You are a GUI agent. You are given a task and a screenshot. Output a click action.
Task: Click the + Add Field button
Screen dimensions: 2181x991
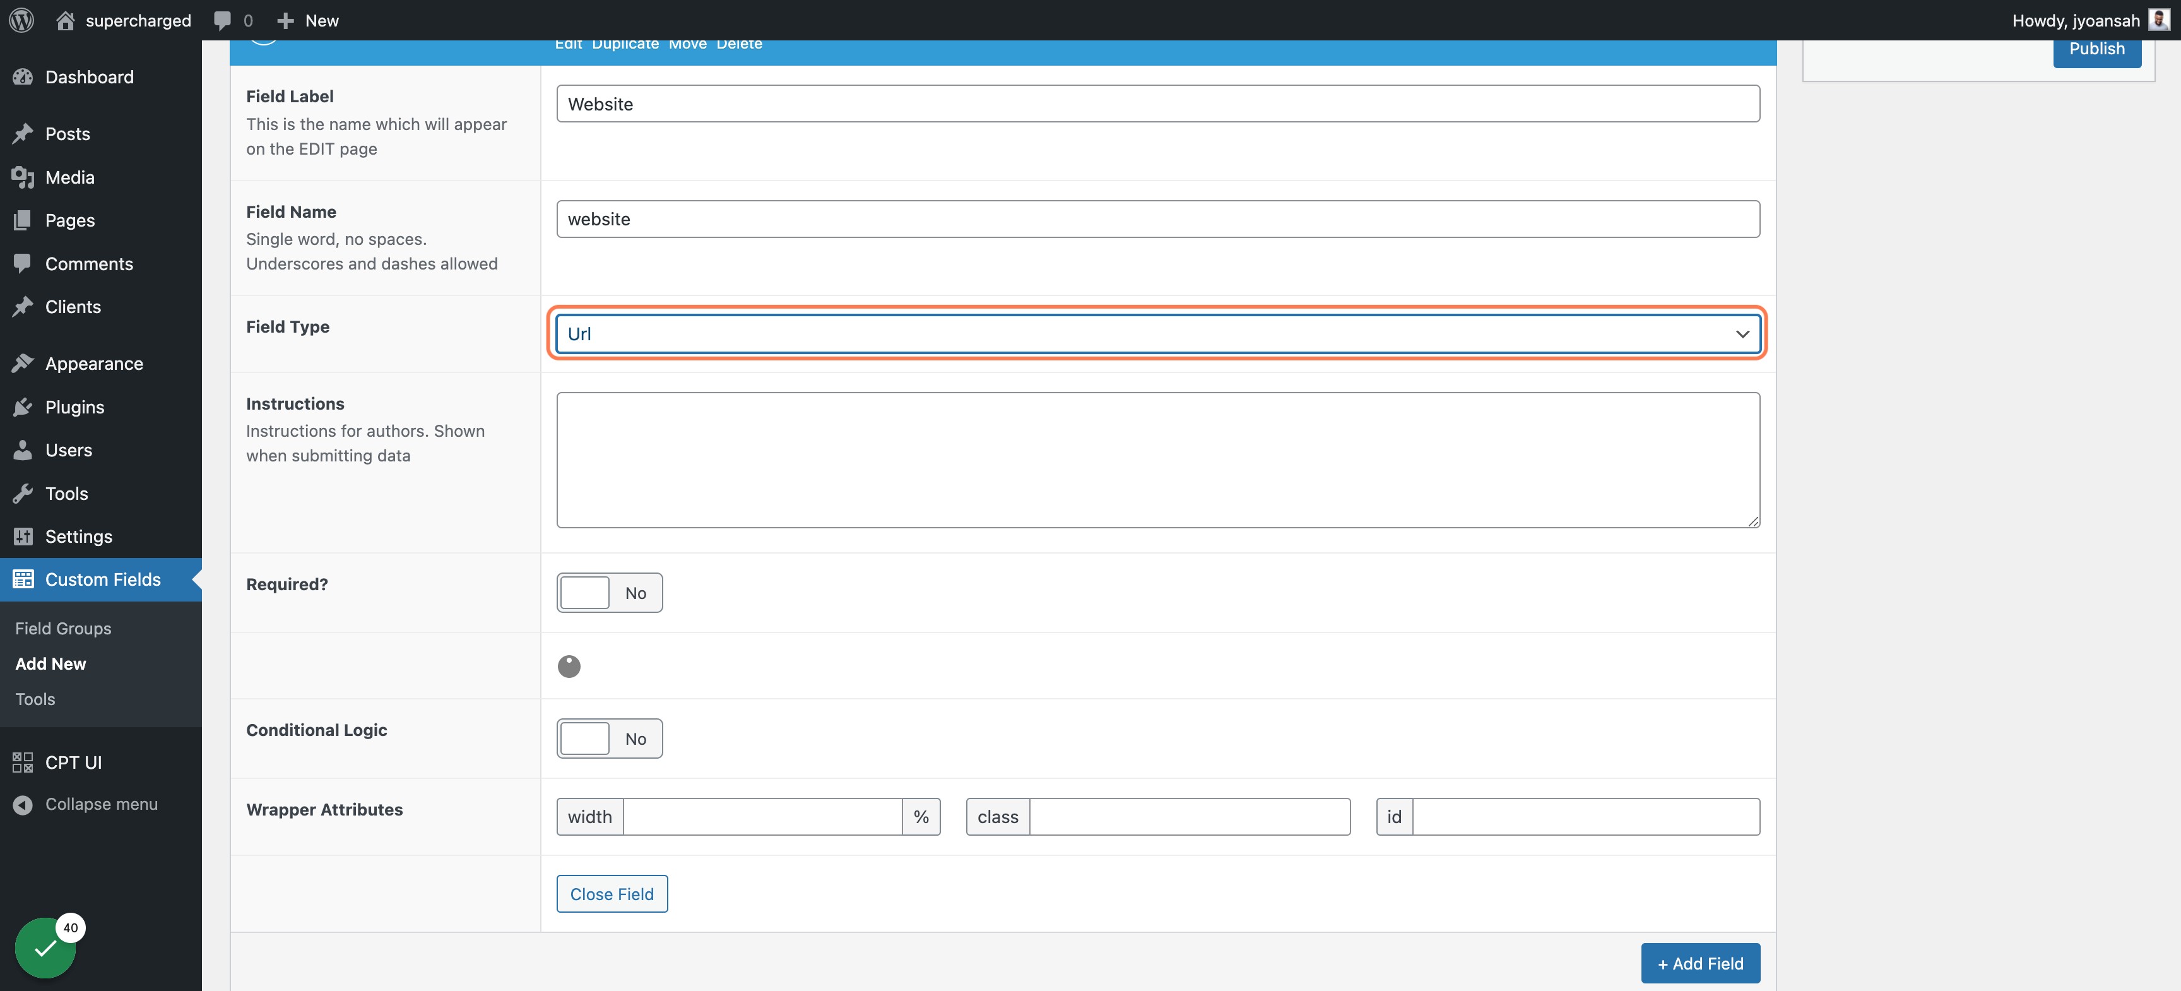pyautogui.click(x=1700, y=963)
